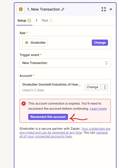The height and width of the screenshot is (168, 118).
Task: Open the account three-dot options menu
Action: click(x=105, y=87)
